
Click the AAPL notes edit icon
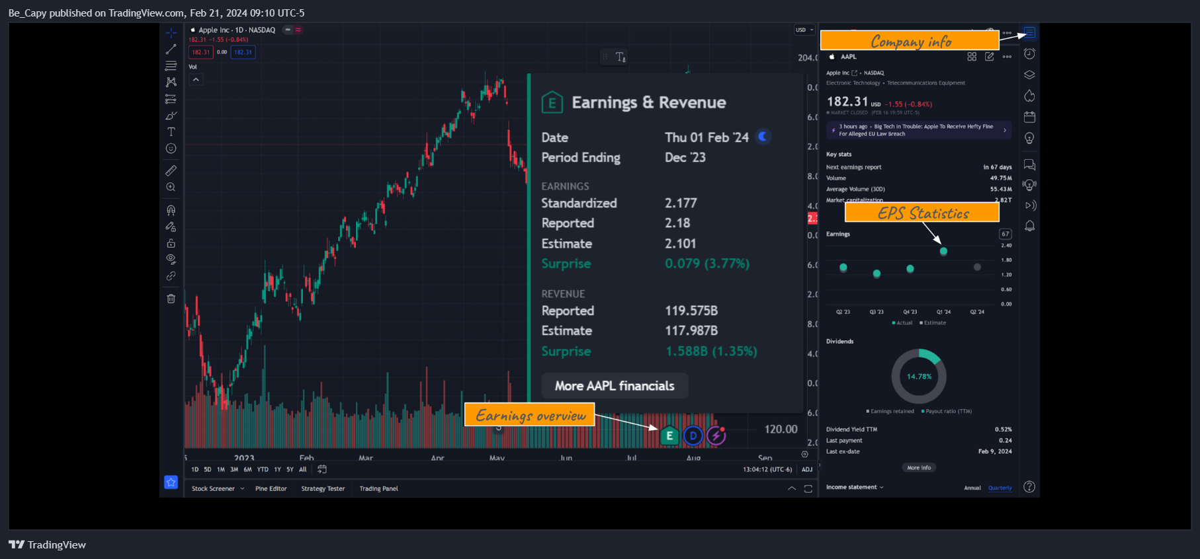point(990,57)
